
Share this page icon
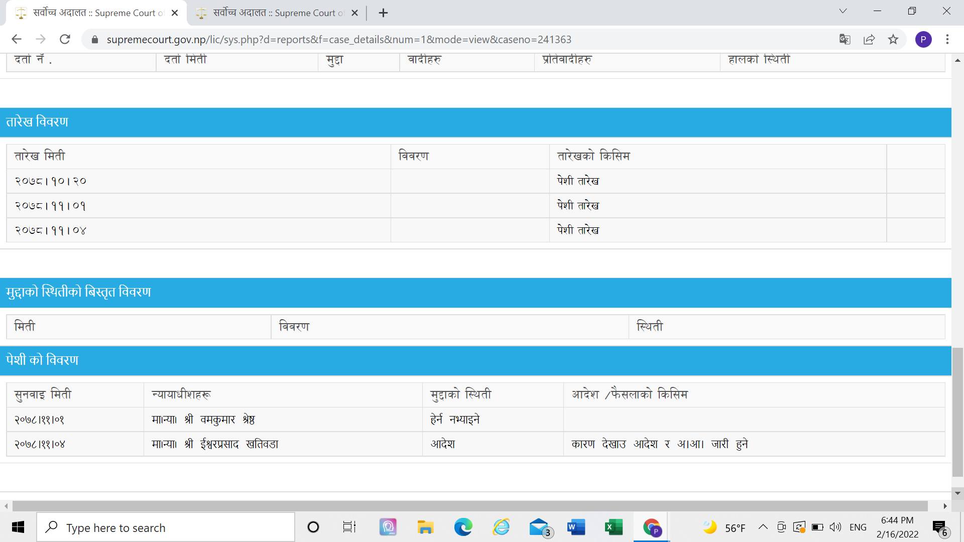pos(869,39)
